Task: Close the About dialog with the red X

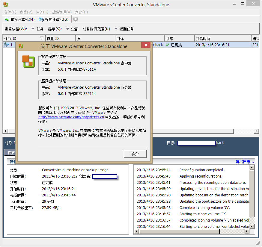Action: (146, 45)
